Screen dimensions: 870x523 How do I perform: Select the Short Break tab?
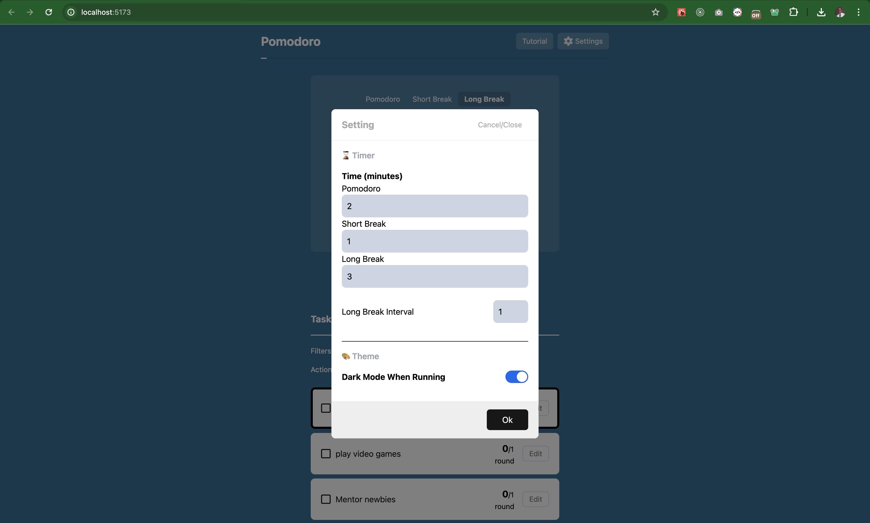431,99
